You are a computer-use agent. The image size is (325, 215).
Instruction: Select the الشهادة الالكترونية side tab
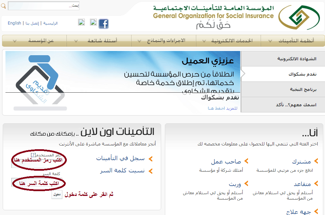click(x=282, y=59)
